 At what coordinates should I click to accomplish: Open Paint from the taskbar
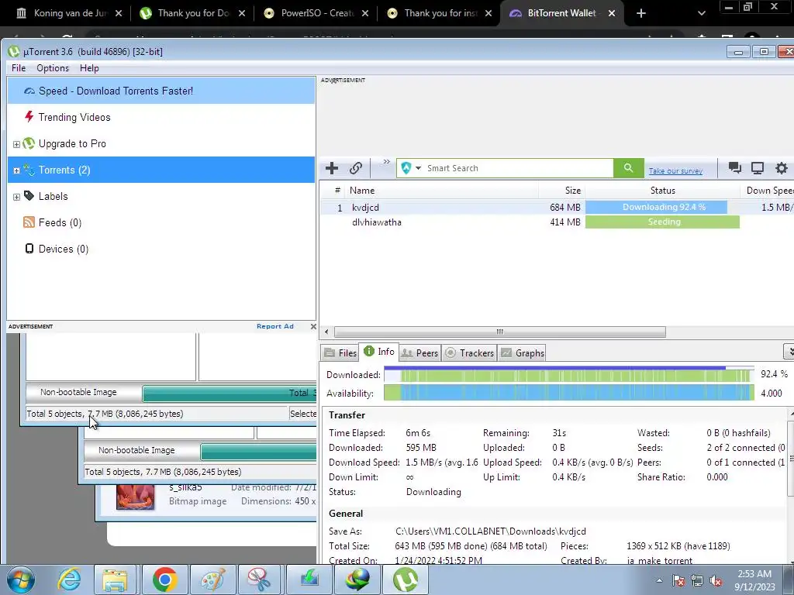tap(212, 580)
